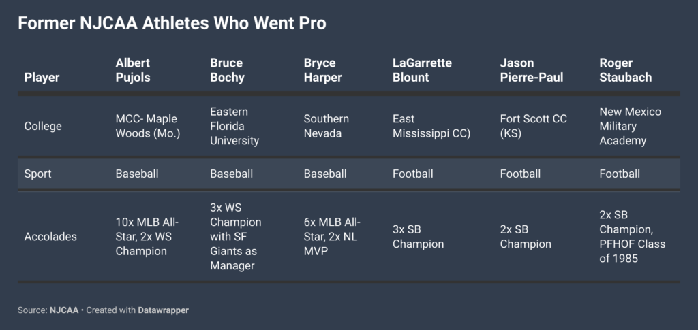Select the Bryce Harper column header

[x=322, y=69]
